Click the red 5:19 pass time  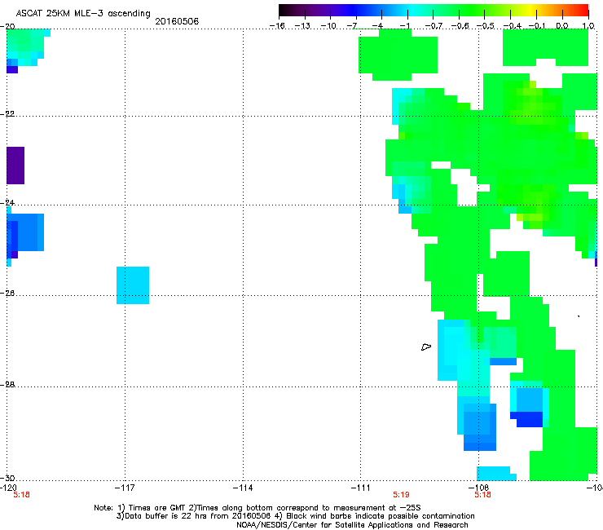point(401,495)
